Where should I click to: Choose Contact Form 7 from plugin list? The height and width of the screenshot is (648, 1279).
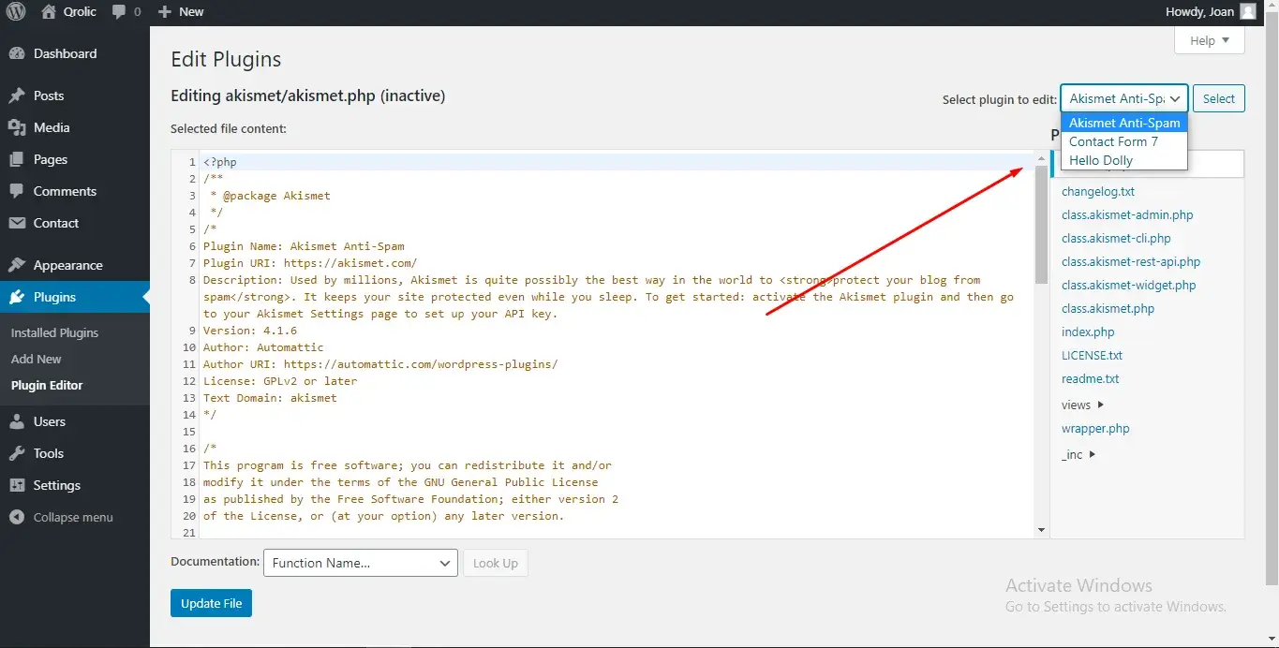click(1113, 141)
